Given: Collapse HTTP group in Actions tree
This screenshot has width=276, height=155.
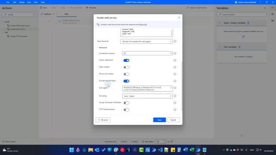Looking at the screenshot, I should [x=3, y=22].
